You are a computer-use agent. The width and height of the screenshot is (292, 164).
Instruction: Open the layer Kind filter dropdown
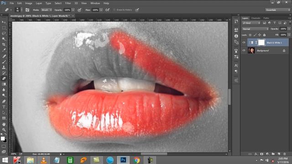point(251,23)
